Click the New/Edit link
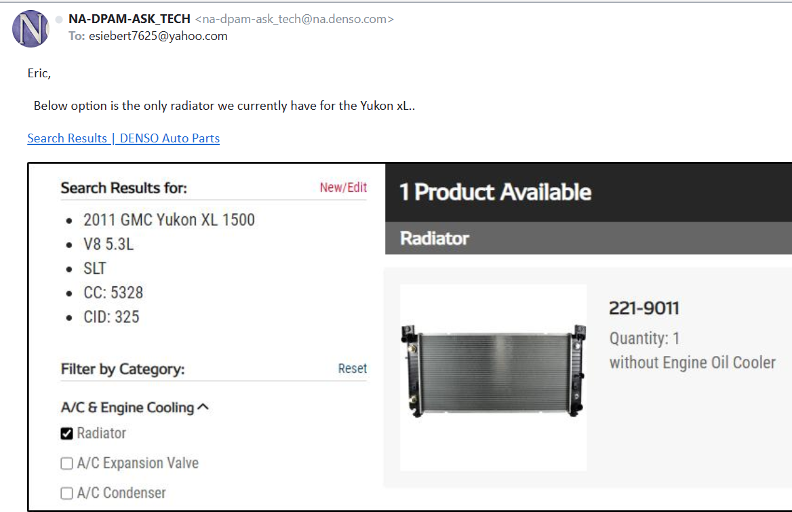792x512 pixels. pyautogui.click(x=343, y=187)
